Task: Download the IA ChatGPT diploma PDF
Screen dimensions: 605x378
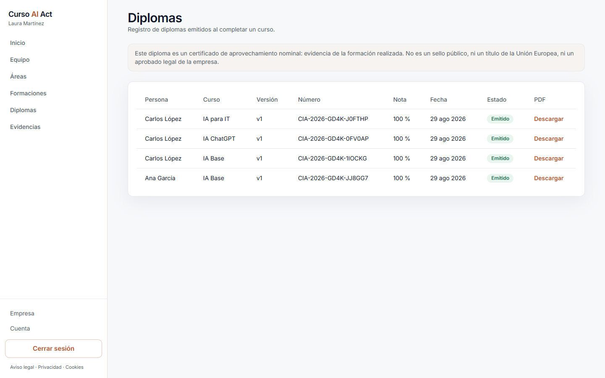Action: point(549,139)
